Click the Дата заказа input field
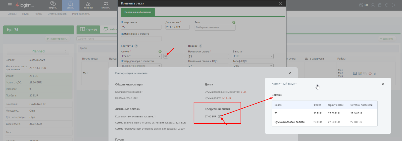Screen dimensions: 402x141 [x=177, y=27]
